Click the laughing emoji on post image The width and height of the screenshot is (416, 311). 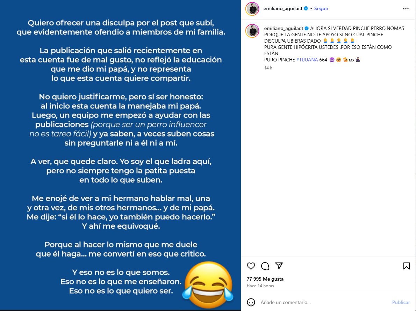[x=208, y=285]
